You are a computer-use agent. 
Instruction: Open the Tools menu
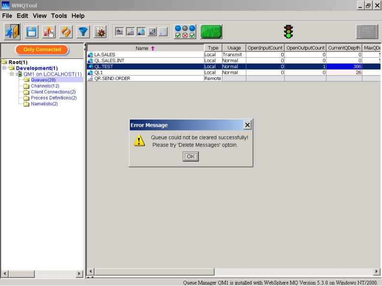[59, 16]
